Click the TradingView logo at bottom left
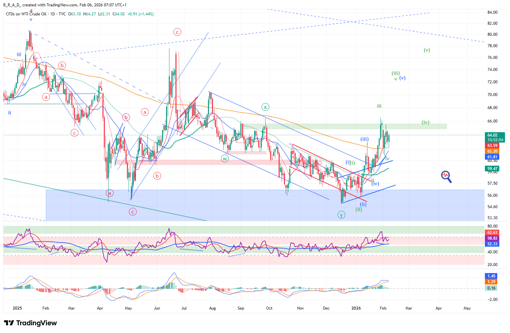This screenshot has height=333, width=510. pos(30,323)
